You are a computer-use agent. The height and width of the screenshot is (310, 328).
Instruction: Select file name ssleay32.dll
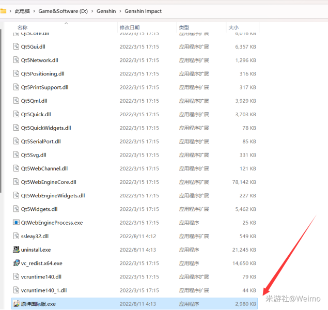click(35, 236)
